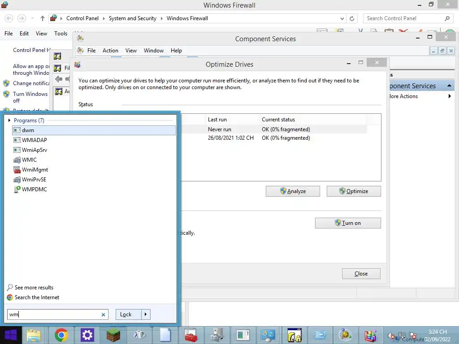Go back in Windows Firewall explorer
459x344 pixels.
9,18
